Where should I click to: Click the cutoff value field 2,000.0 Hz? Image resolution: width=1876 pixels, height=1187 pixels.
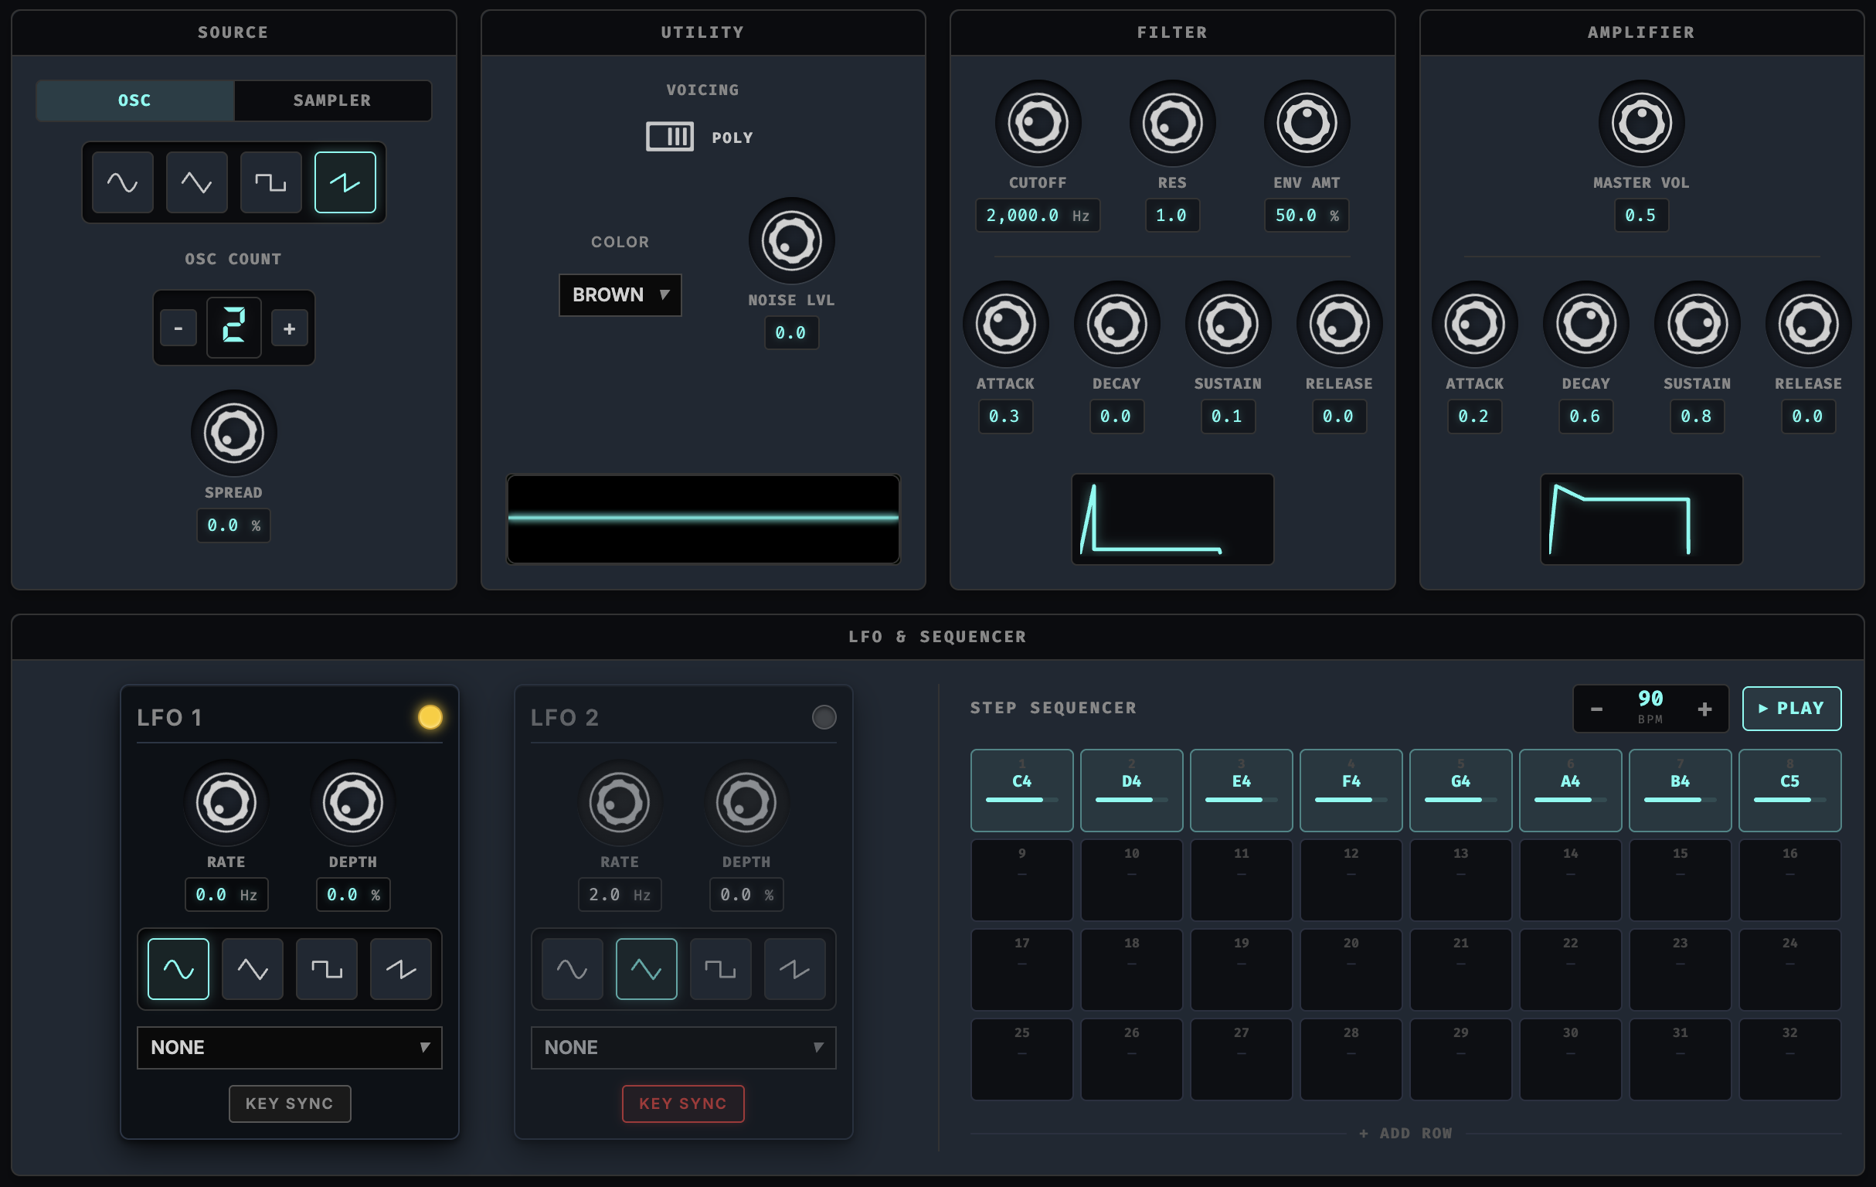point(1038,215)
